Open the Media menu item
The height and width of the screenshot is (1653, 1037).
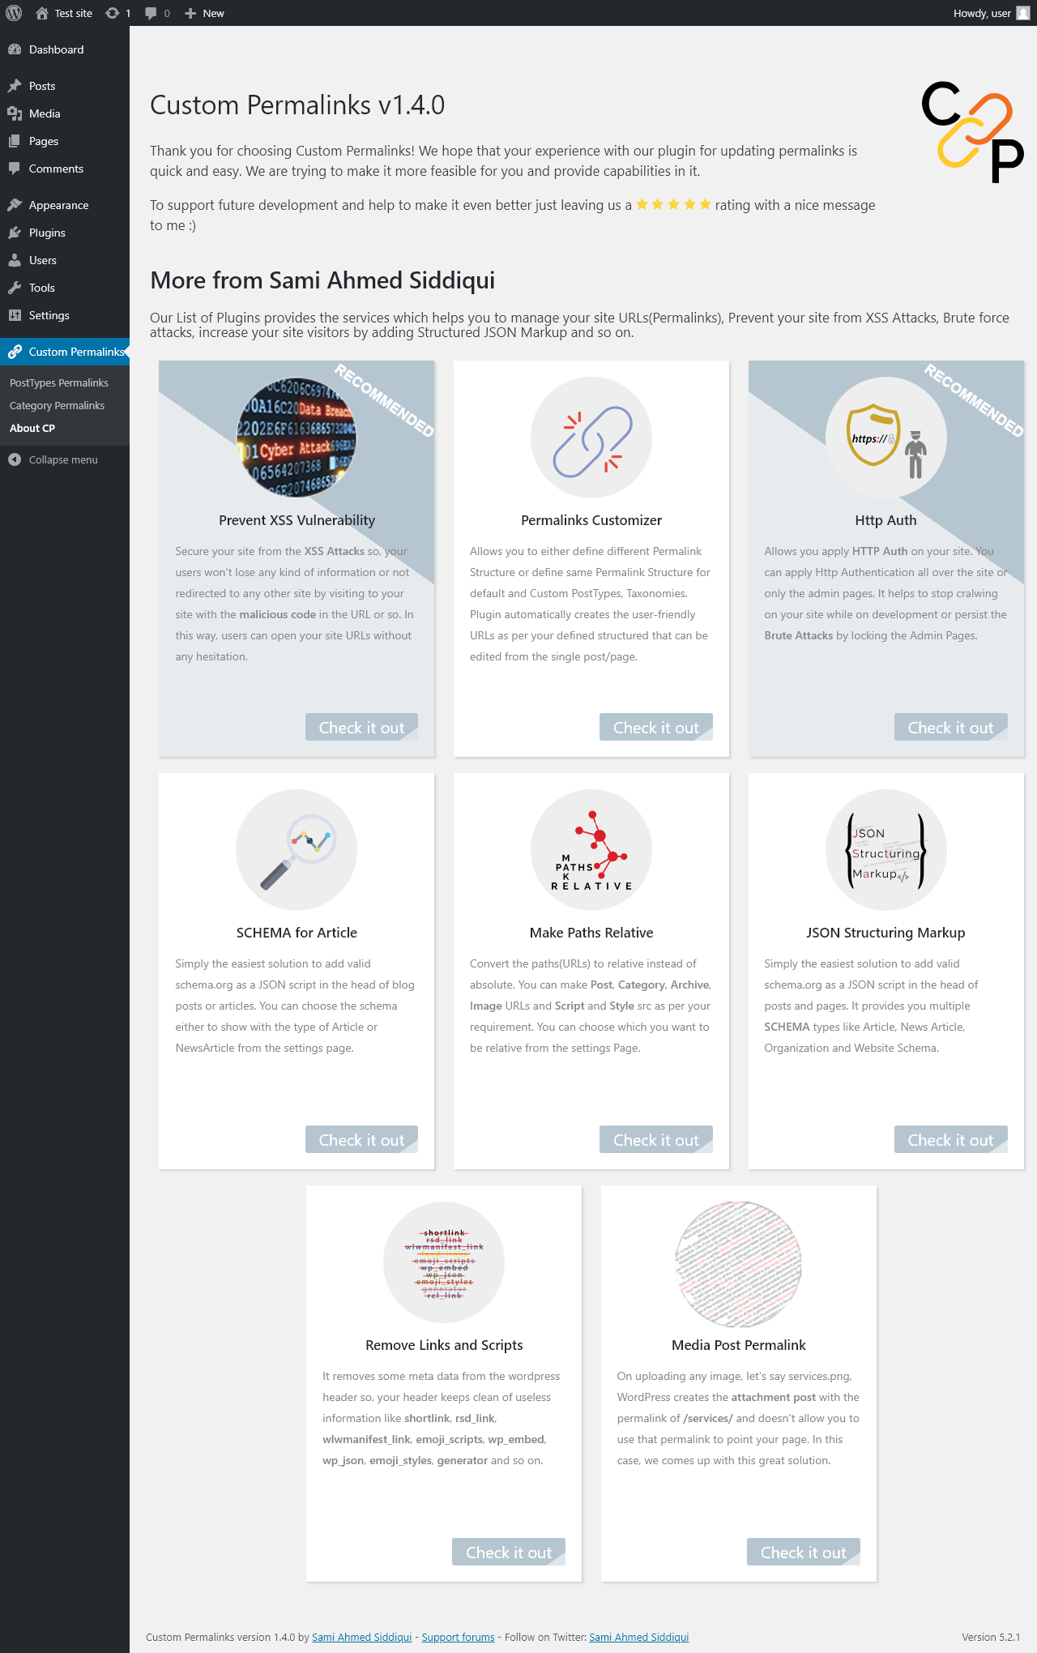click(x=65, y=113)
